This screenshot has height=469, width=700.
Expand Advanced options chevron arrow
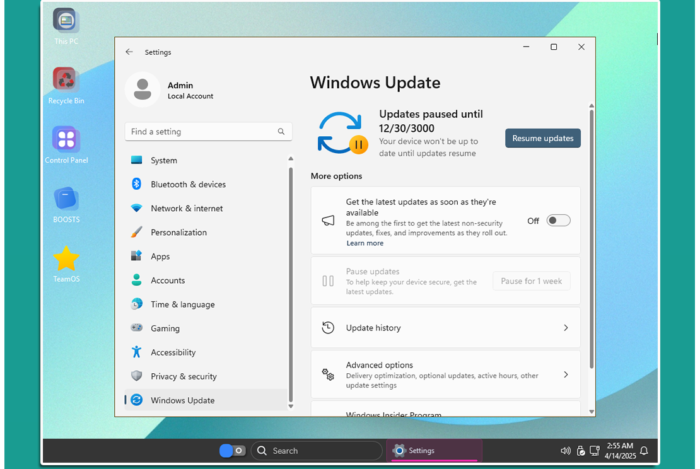[x=566, y=374]
